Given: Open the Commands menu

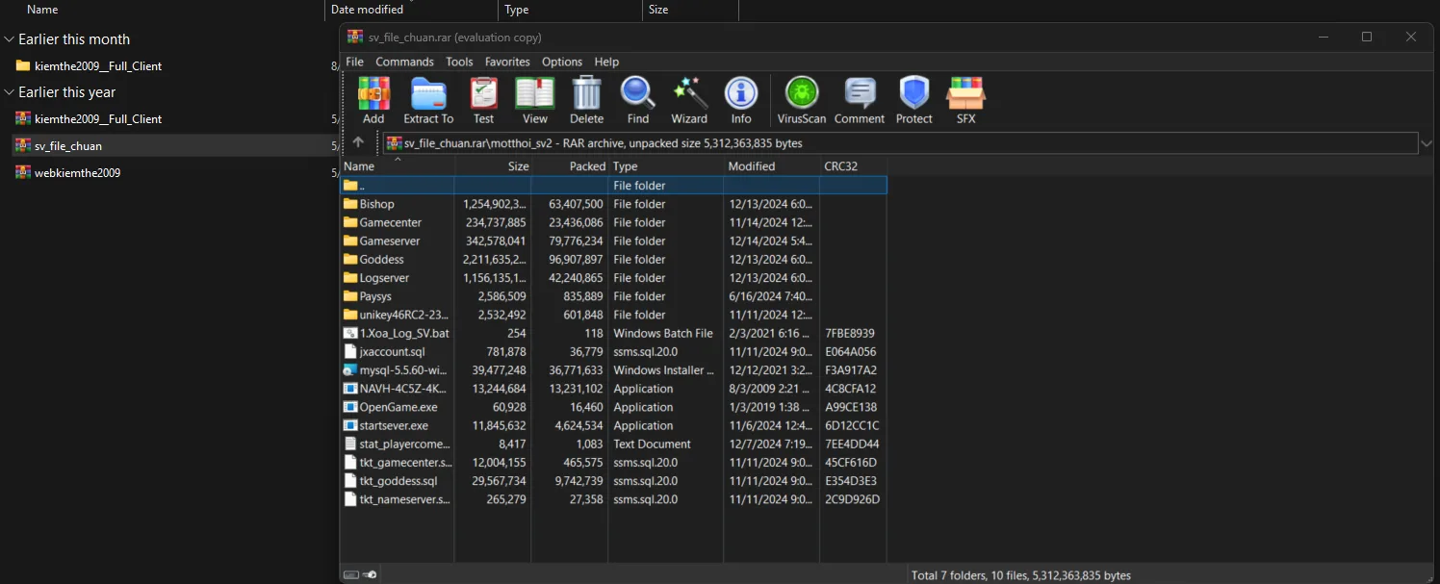Looking at the screenshot, I should [404, 62].
